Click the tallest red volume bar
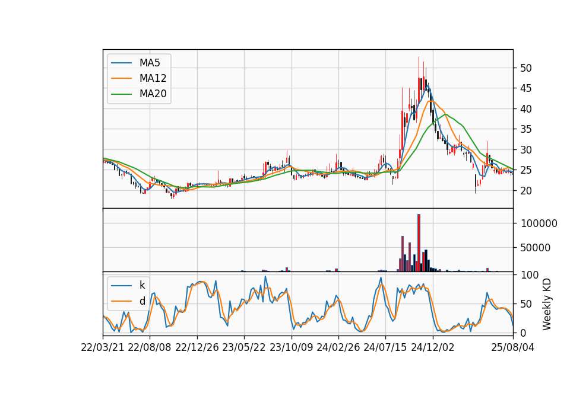 click(419, 243)
